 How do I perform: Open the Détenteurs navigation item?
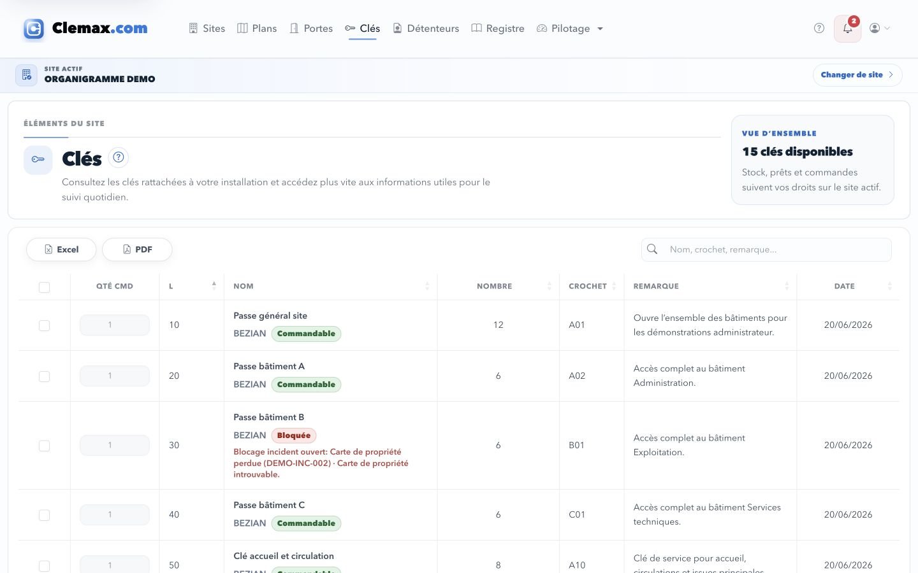(x=426, y=29)
